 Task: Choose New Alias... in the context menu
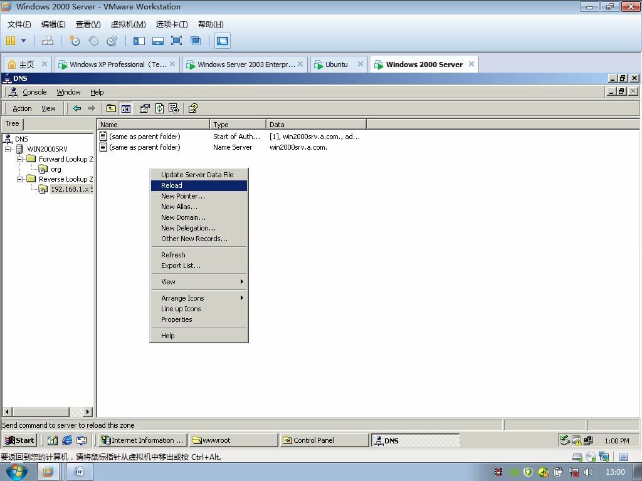(x=199, y=207)
